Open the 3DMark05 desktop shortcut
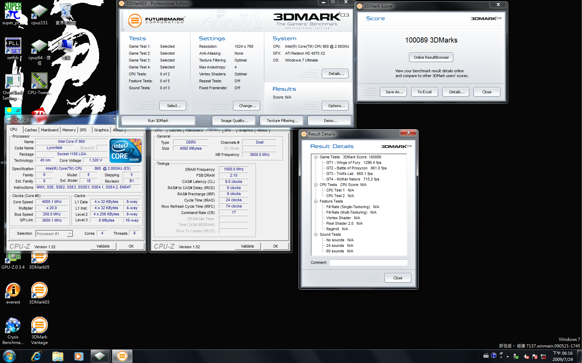 (39, 260)
